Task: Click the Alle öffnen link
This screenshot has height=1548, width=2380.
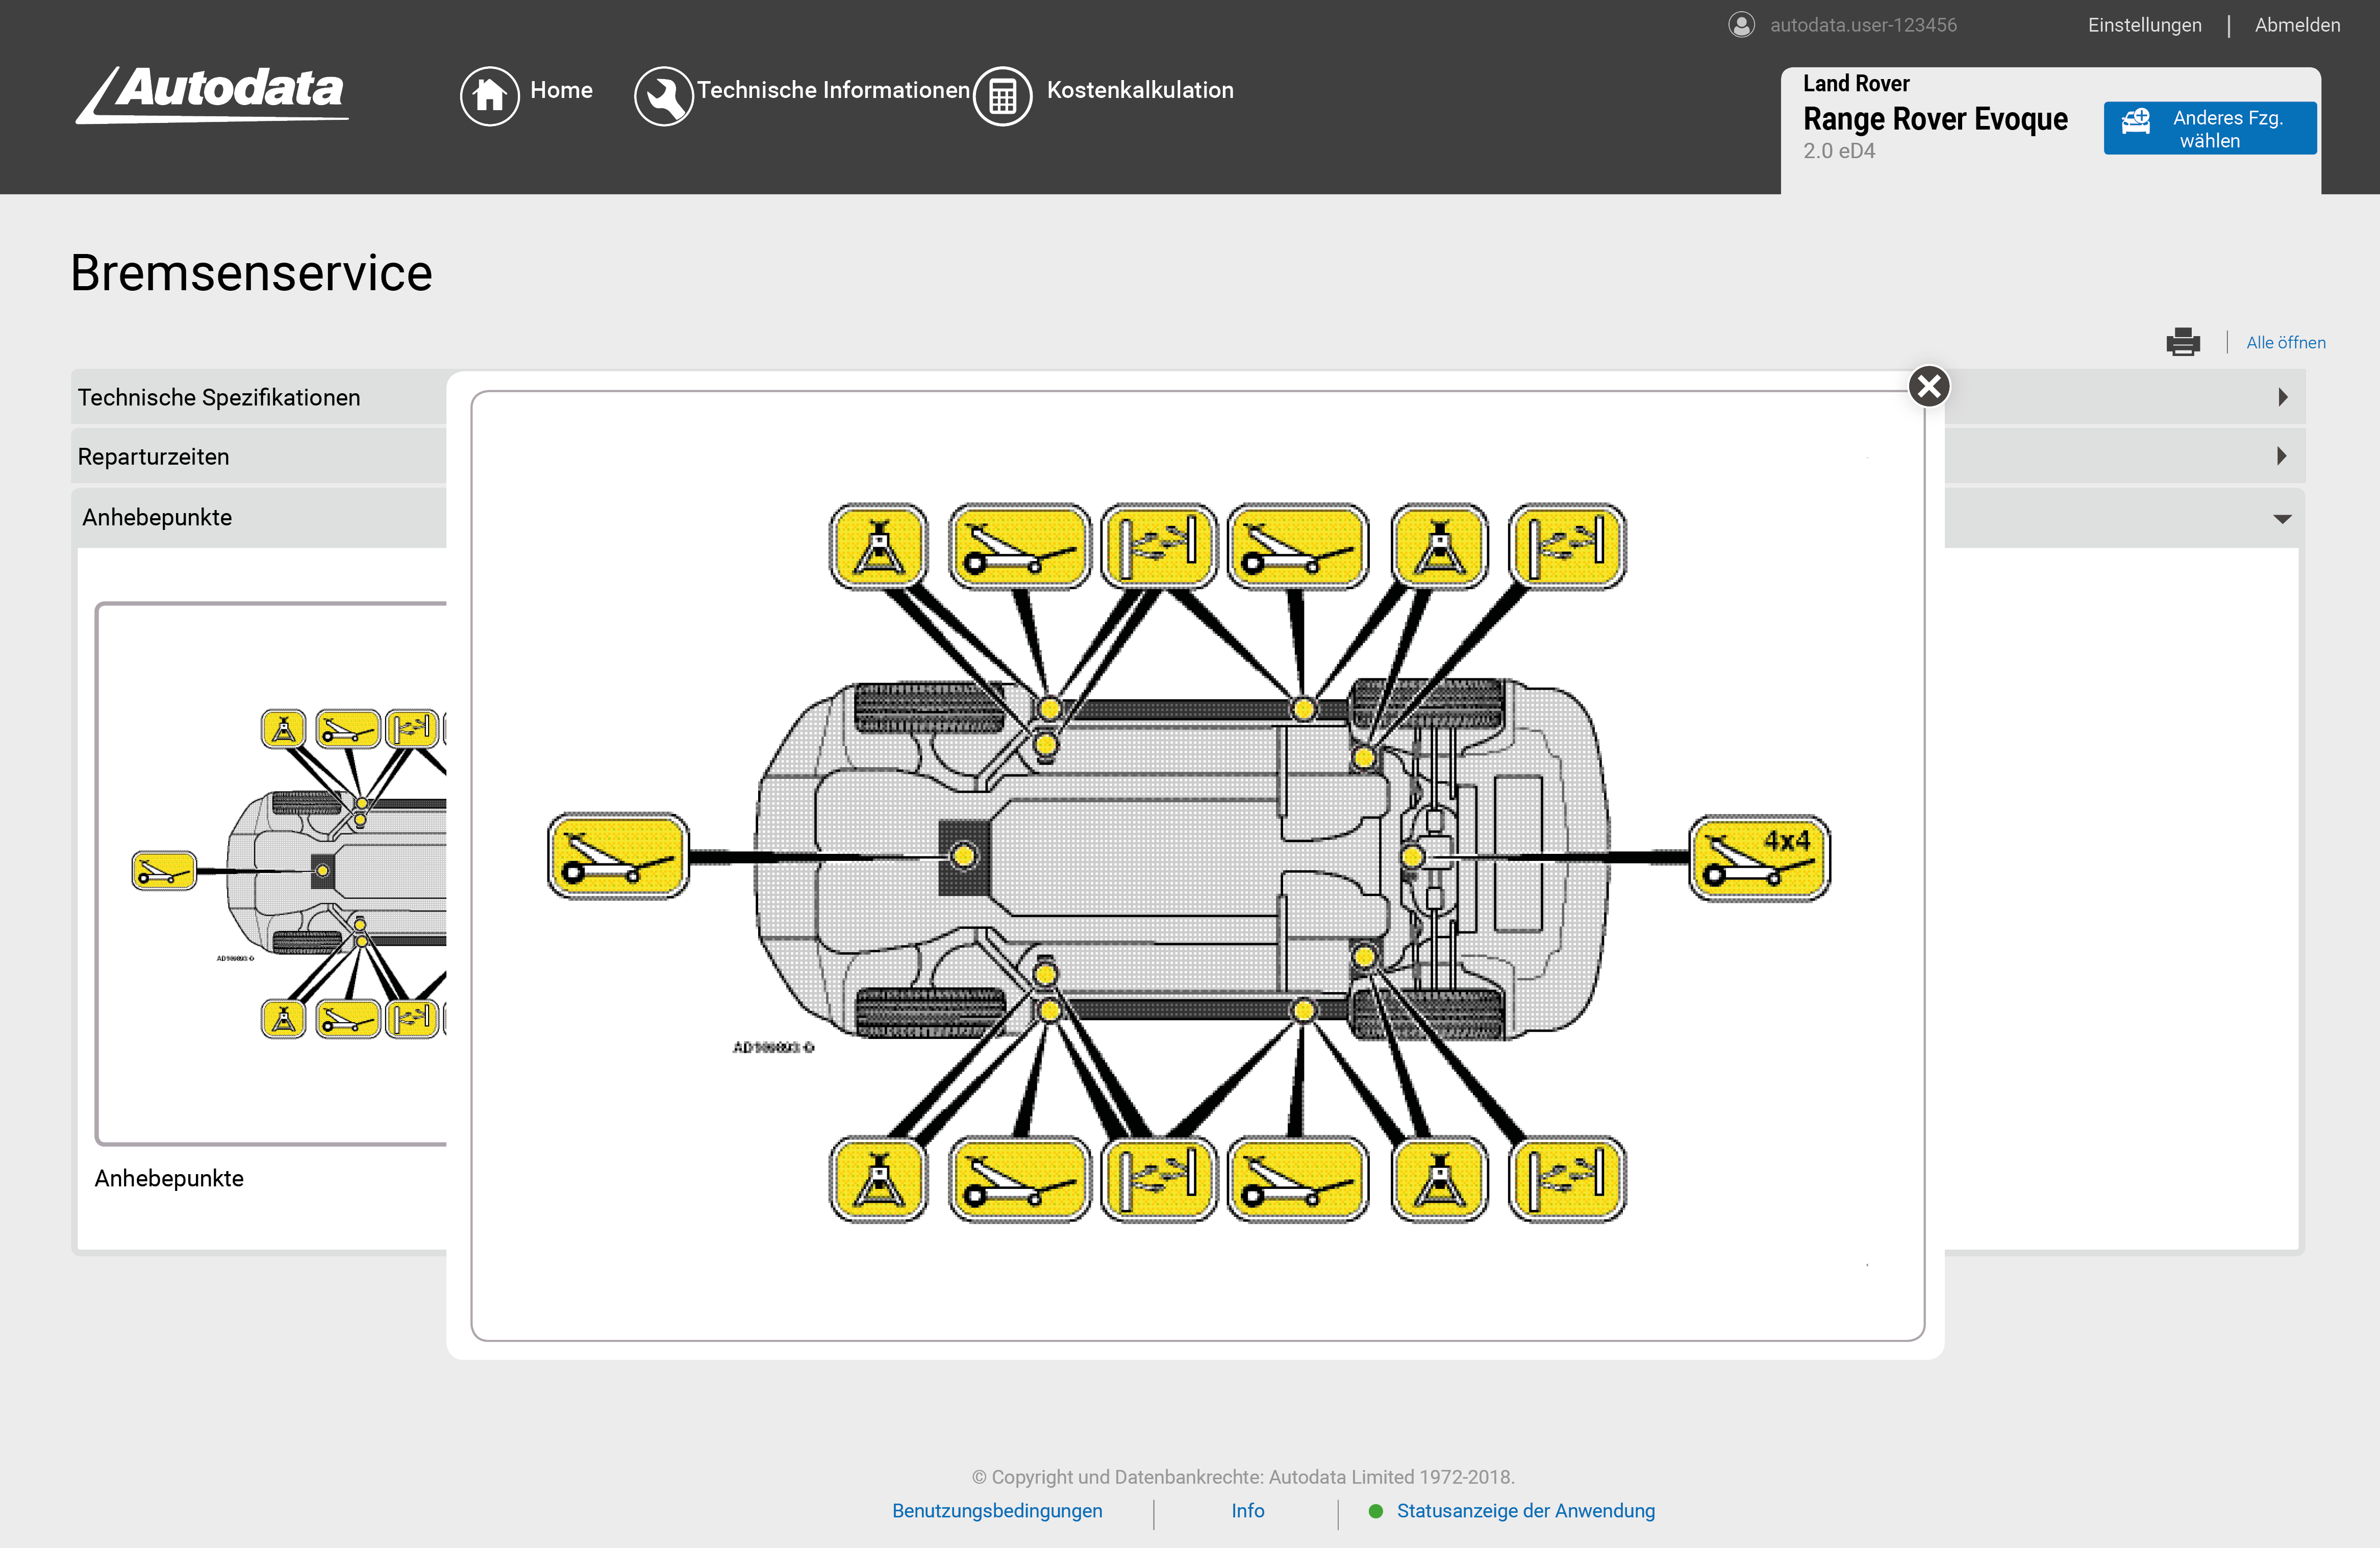Action: pyautogui.click(x=2287, y=342)
